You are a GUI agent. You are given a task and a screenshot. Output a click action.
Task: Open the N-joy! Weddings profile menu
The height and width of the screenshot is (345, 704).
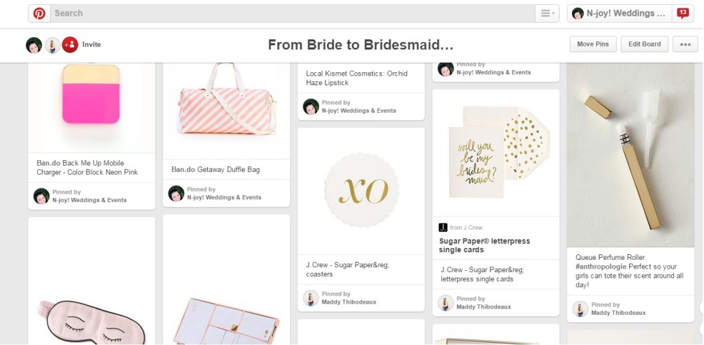point(619,14)
